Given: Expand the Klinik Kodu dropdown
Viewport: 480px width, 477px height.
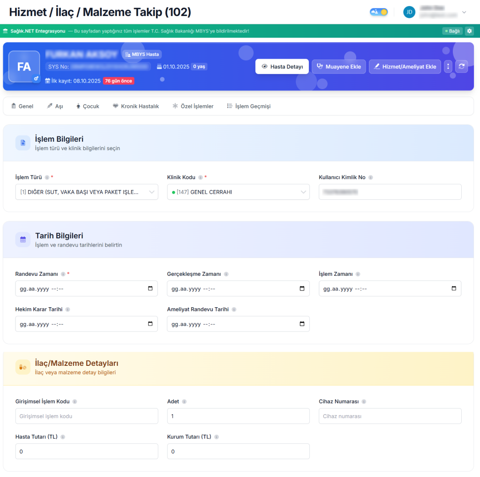Looking at the screenshot, I should point(238,192).
